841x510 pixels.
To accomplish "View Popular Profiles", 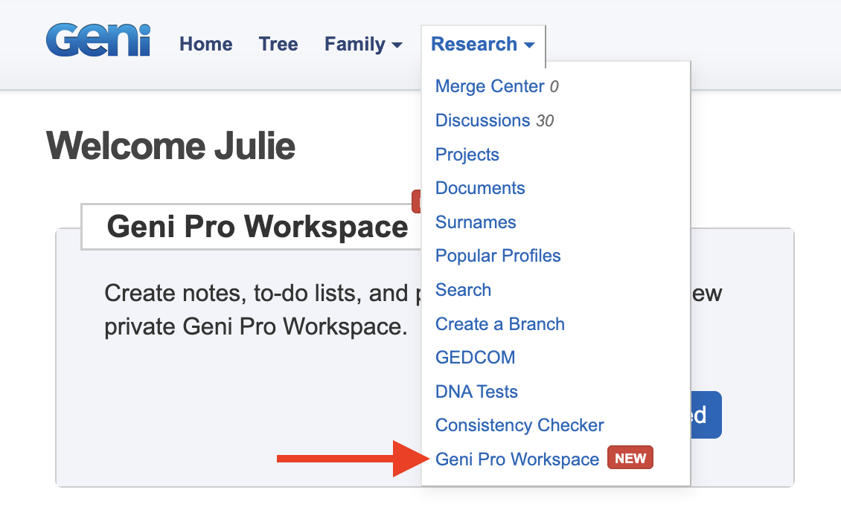I will (497, 256).
